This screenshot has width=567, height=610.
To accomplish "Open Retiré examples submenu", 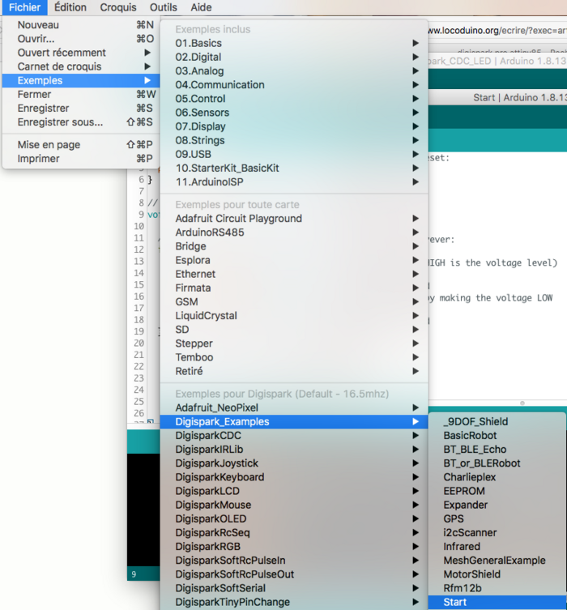I will click(x=294, y=371).
